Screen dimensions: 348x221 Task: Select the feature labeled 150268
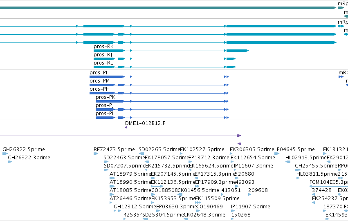(241, 215)
